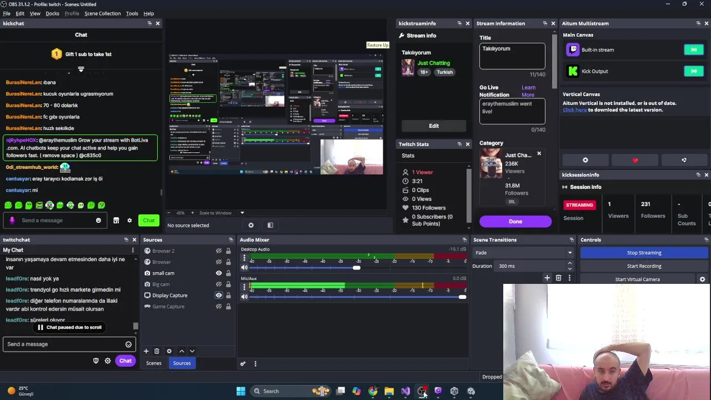
Task: Click the stream Title text field
Action: (x=512, y=56)
